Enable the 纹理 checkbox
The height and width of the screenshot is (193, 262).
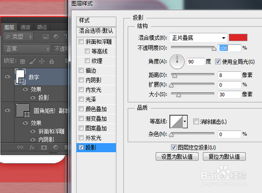[x=87, y=61]
